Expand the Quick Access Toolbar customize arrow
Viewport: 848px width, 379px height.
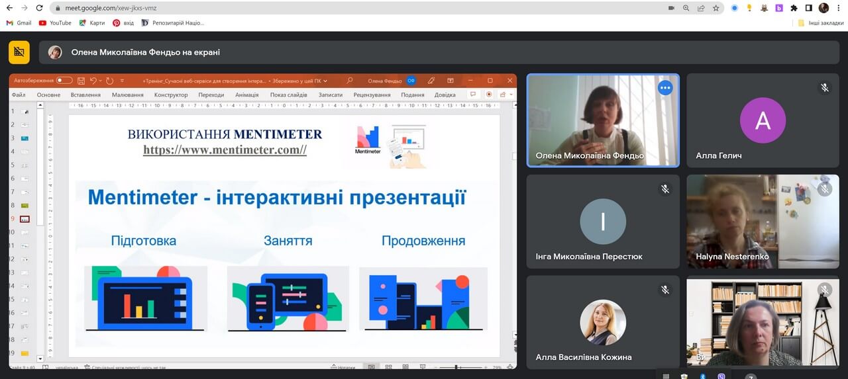(x=122, y=81)
